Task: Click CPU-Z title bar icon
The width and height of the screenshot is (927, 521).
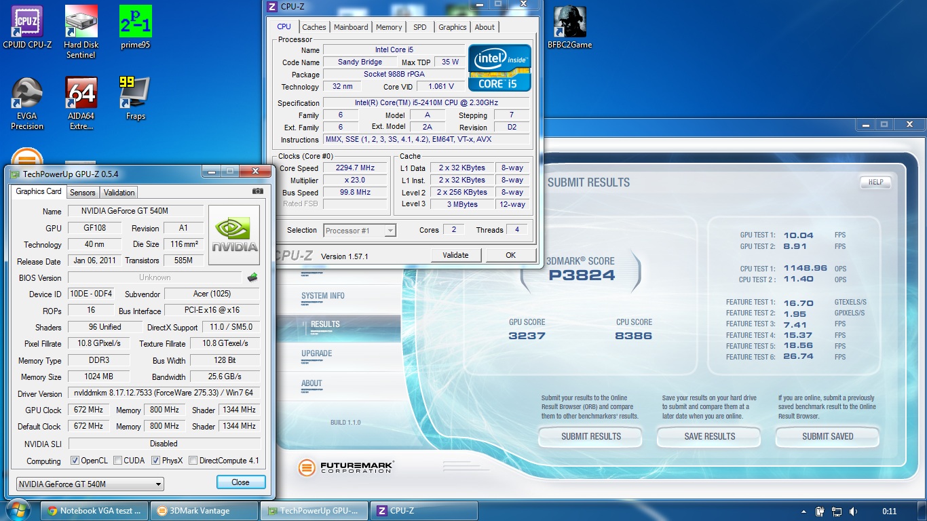Action: [x=272, y=7]
